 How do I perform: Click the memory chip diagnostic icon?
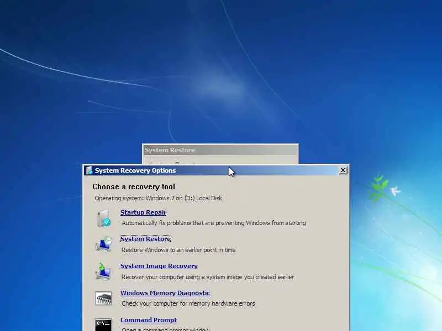103,298
